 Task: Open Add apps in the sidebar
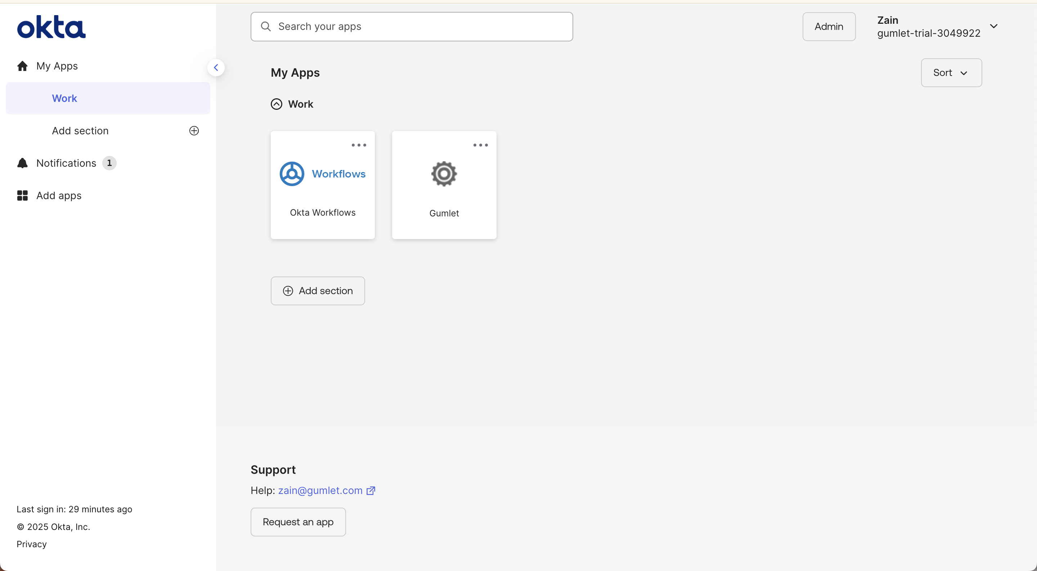point(59,195)
